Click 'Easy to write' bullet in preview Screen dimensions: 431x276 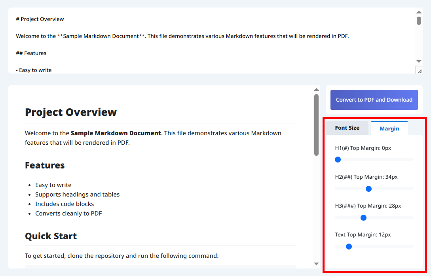tap(53, 185)
